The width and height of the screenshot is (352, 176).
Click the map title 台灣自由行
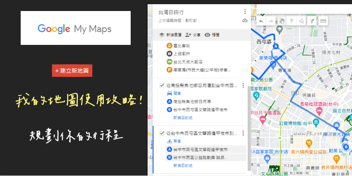click(171, 12)
